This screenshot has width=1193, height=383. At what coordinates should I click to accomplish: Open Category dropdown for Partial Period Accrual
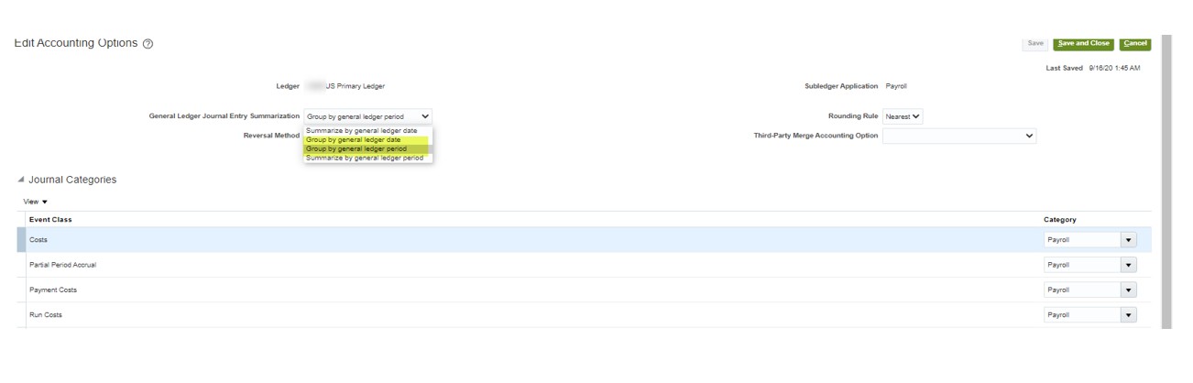[x=1128, y=265]
